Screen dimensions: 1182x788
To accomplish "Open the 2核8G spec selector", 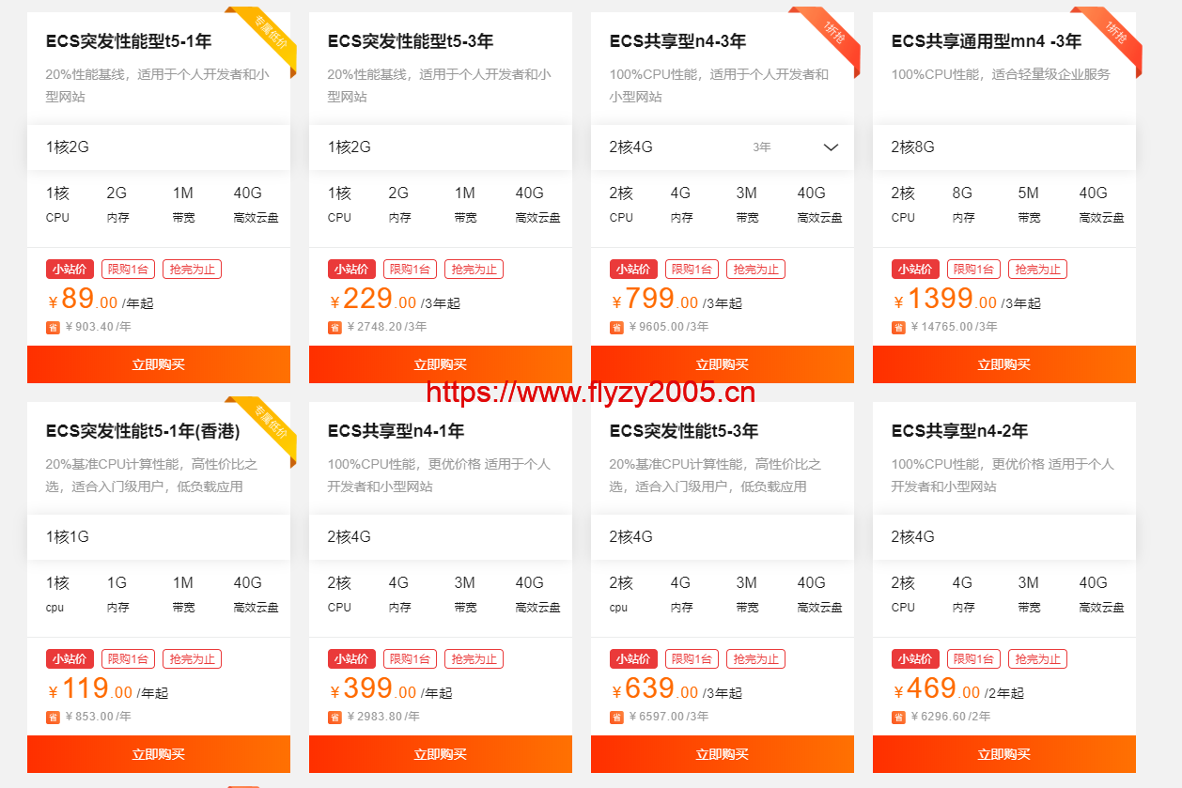I will [1004, 147].
